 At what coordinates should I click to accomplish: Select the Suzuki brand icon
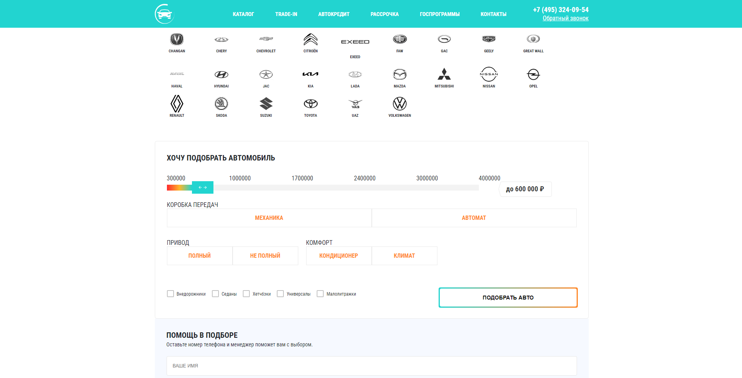click(x=266, y=103)
